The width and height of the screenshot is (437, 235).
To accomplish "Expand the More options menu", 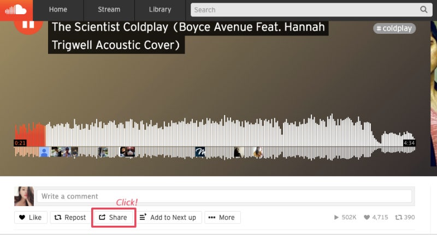I will tap(222, 217).
